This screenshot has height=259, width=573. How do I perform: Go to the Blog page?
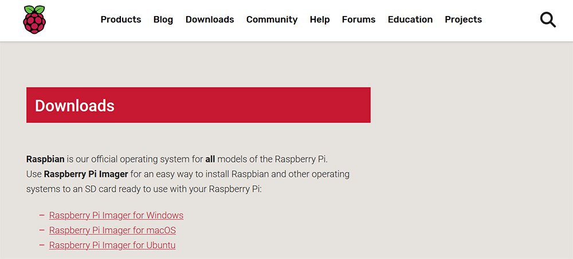163,19
